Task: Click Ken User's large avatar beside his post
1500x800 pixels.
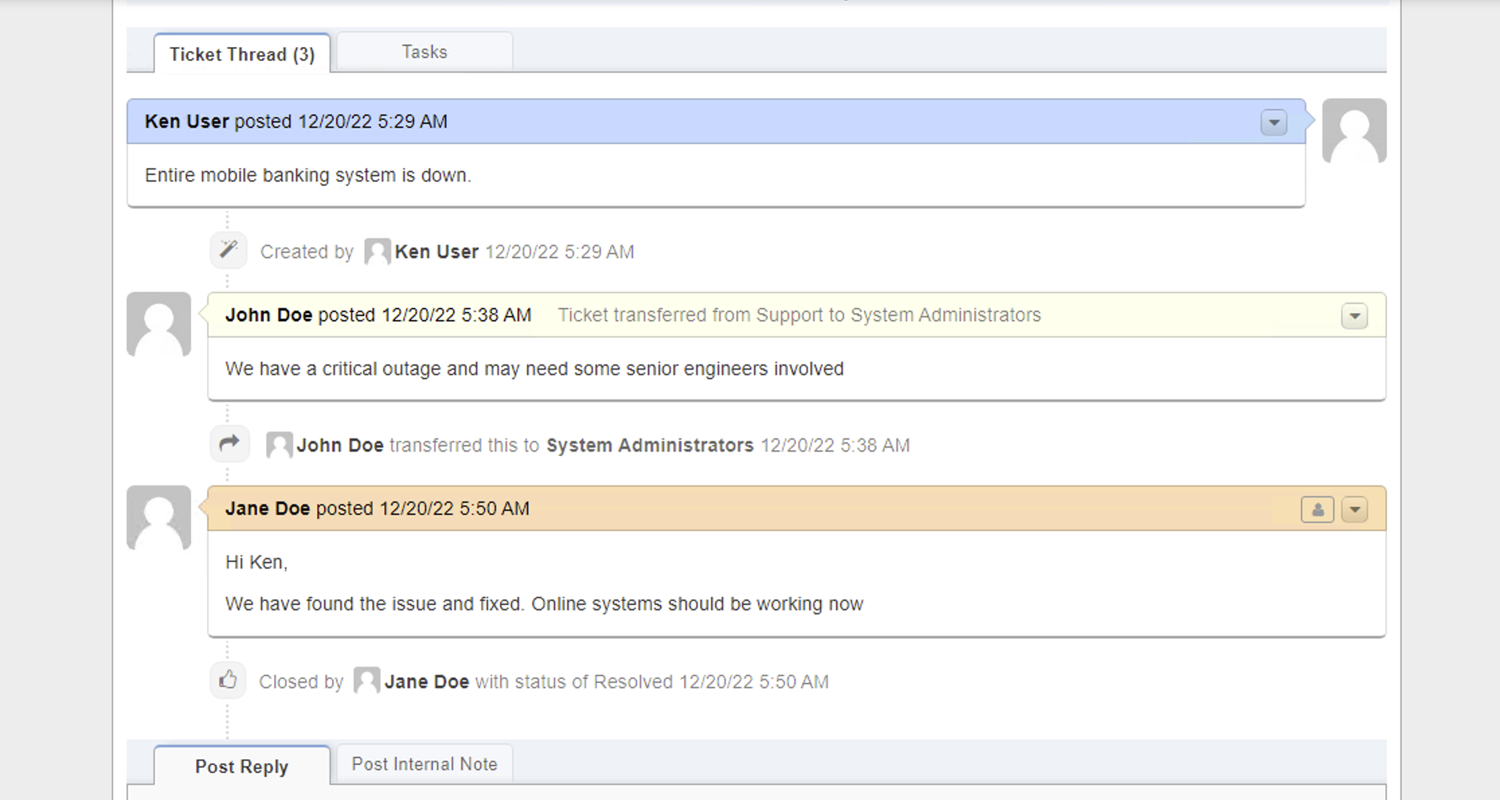Action: pos(1354,131)
